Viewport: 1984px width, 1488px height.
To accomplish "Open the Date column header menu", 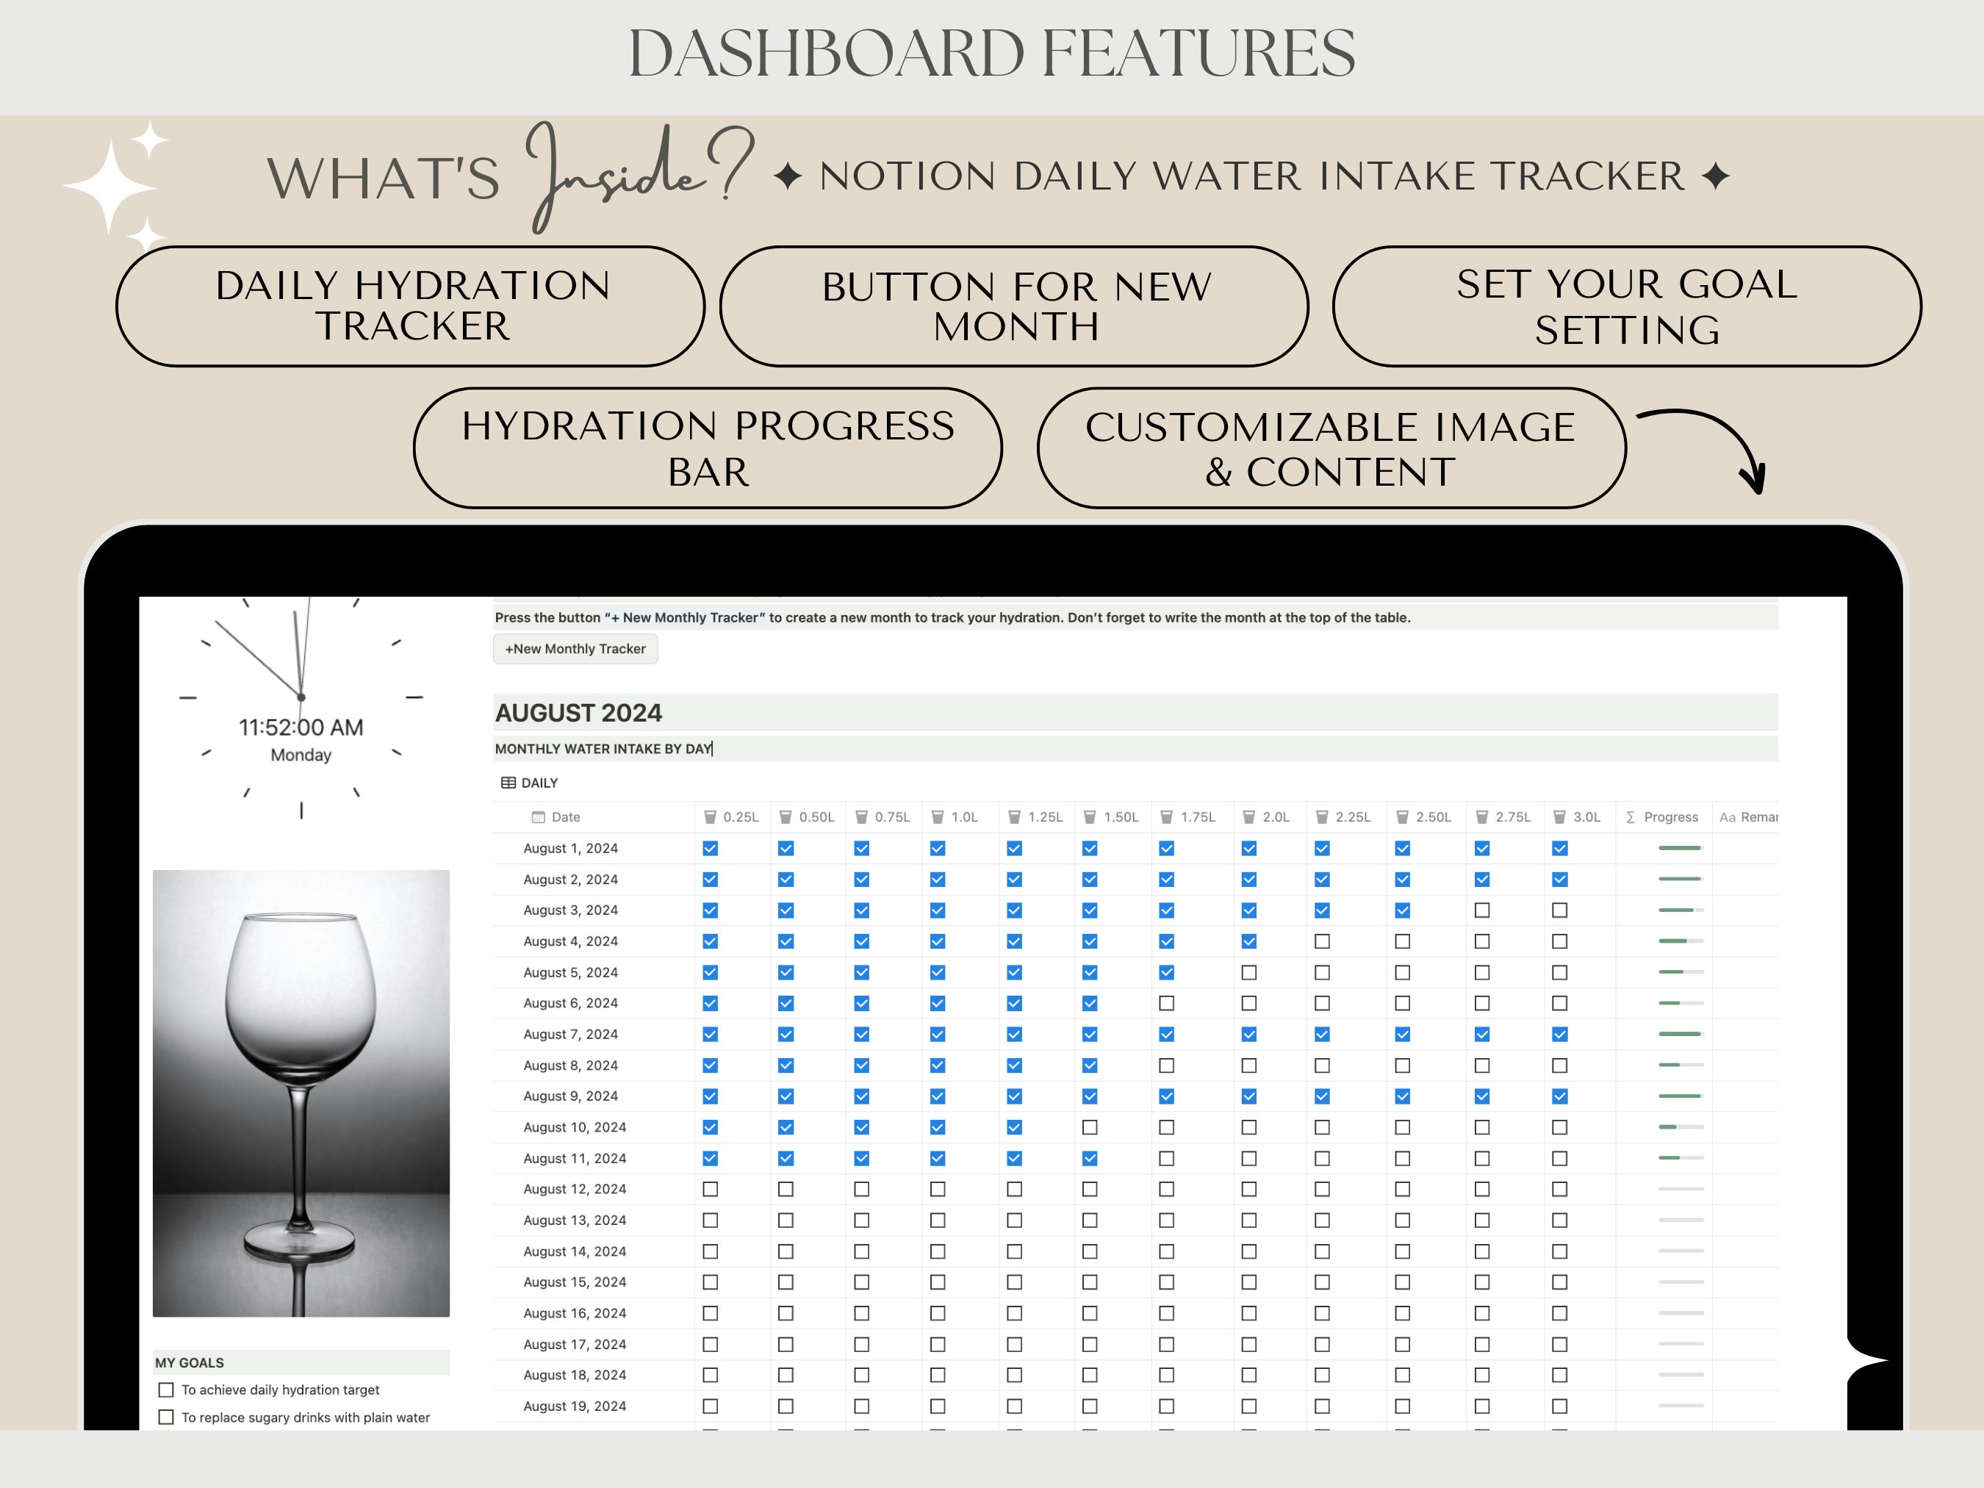I will pos(565,817).
